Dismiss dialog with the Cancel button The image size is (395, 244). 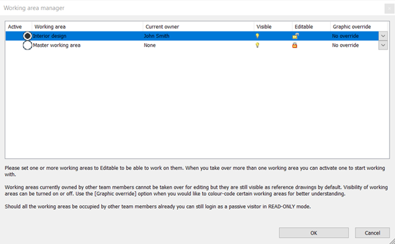click(372, 233)
